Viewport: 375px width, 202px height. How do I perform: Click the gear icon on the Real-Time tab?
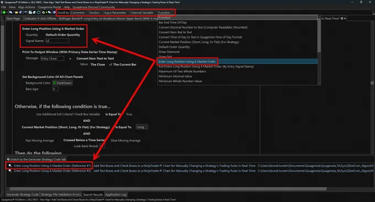pos(342,18)
